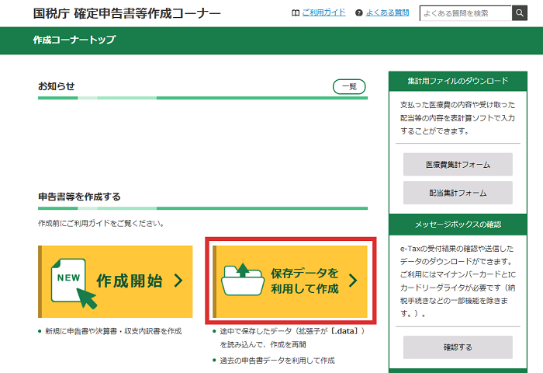Click the chevron on 保存データを利用して作成
Screen dimensions: 543x373
pyautogui.click(x=353, y=281)
